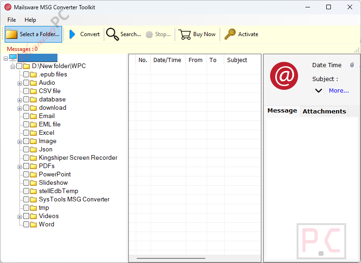Click the Select a Folder yellow folder icon
The height and width of the screenshot is (263, 361).
11,34
